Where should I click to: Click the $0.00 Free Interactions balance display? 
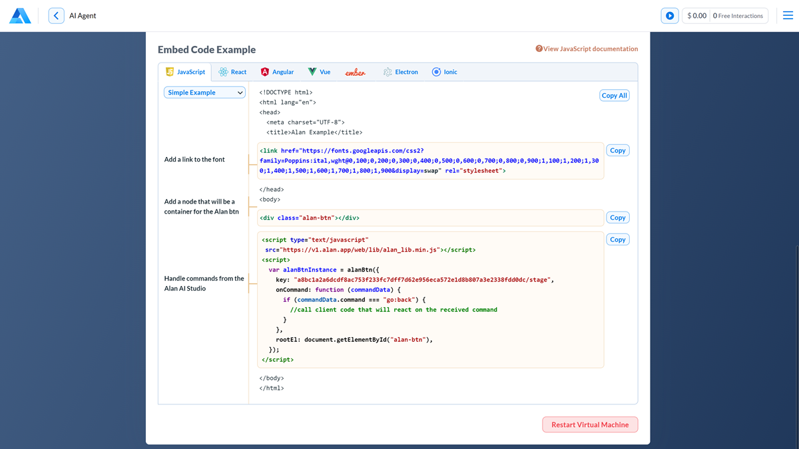pyautogui.click(x=725, y=15)
